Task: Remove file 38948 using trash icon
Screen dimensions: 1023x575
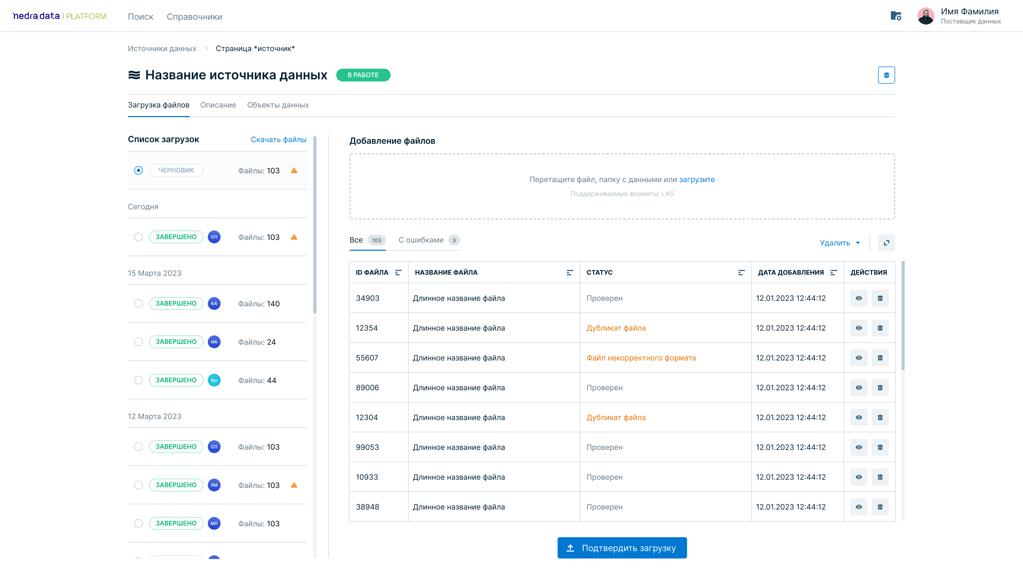Action: tap(879, 507)
